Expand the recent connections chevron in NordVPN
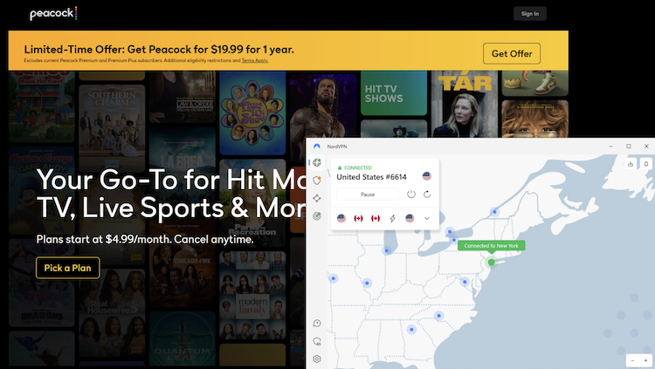 click(427, 218)
